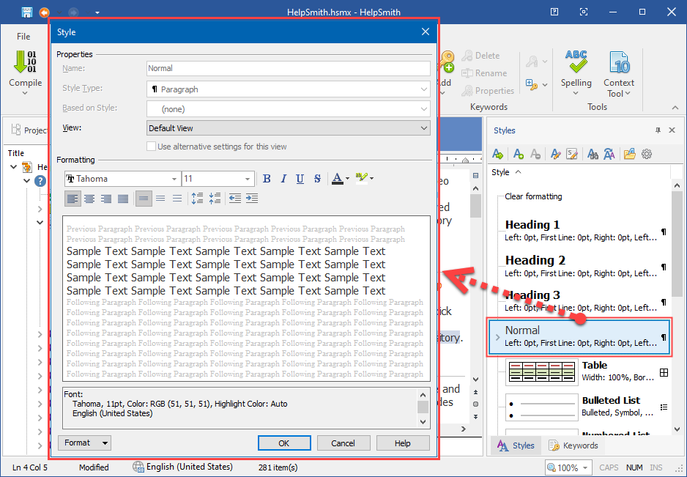
Task: Import styles from folder icon
Action: coord(630,154)
